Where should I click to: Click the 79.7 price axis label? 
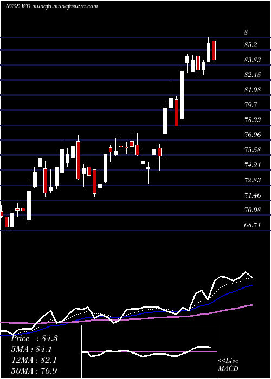point(250,105)
